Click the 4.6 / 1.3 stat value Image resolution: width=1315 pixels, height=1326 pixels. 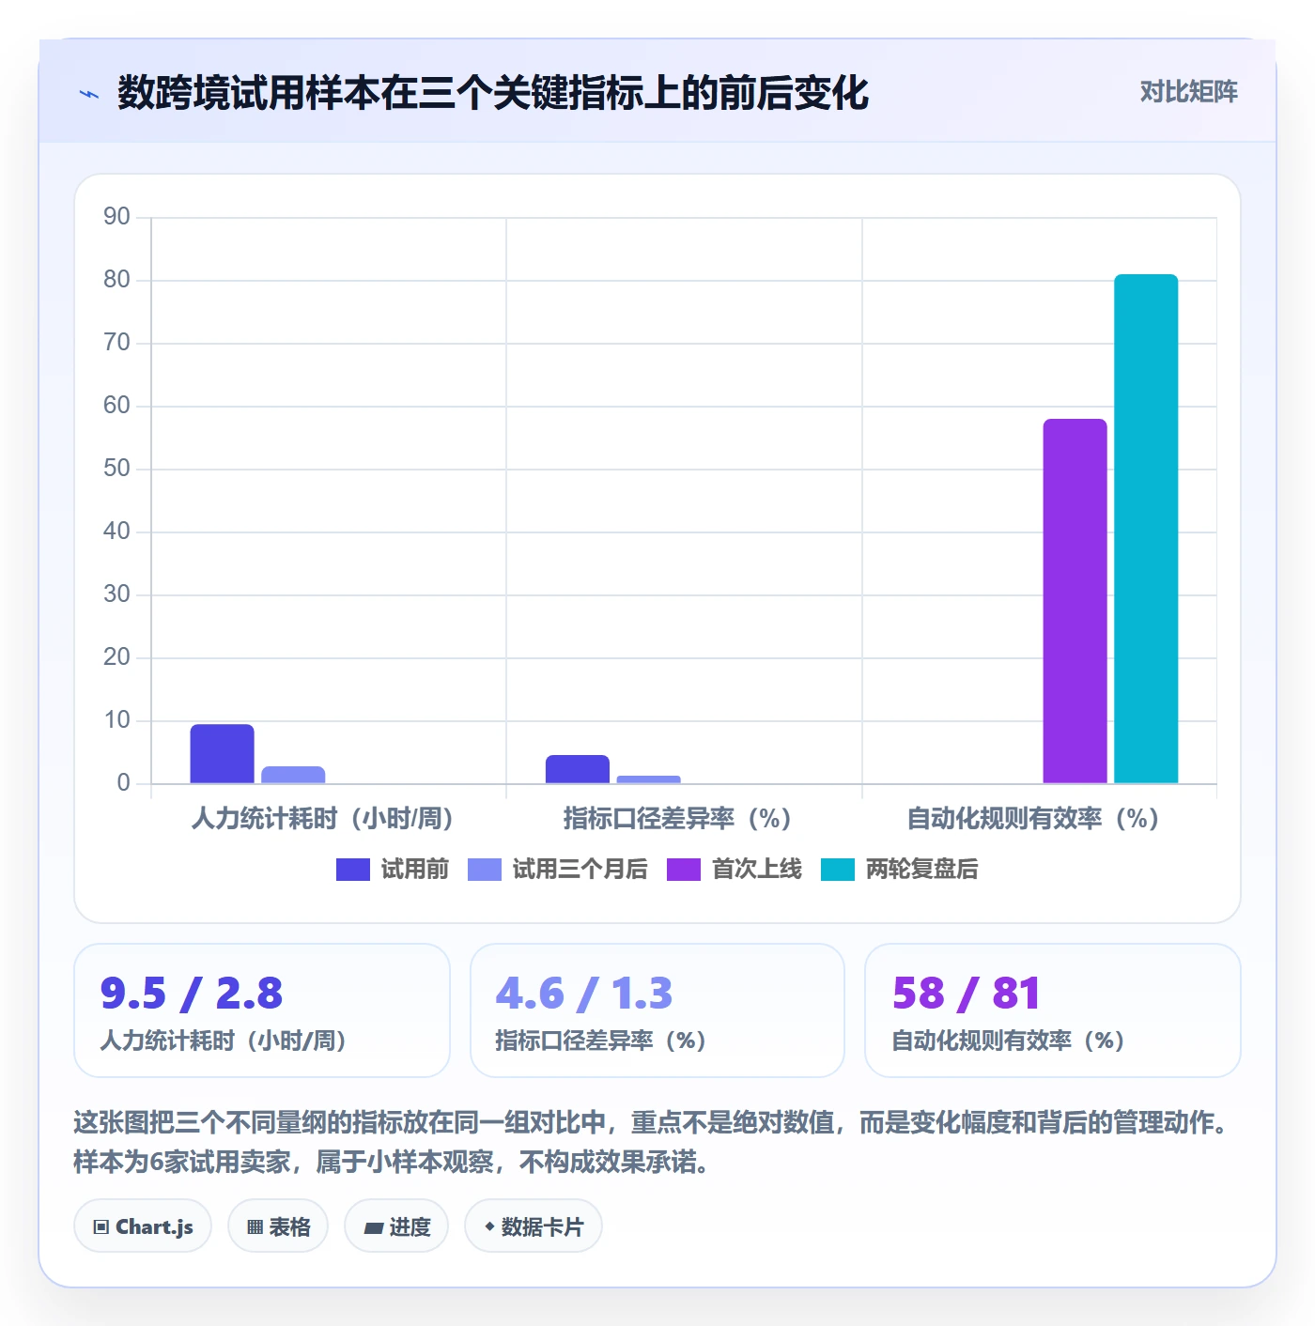(x=584, y=994)
